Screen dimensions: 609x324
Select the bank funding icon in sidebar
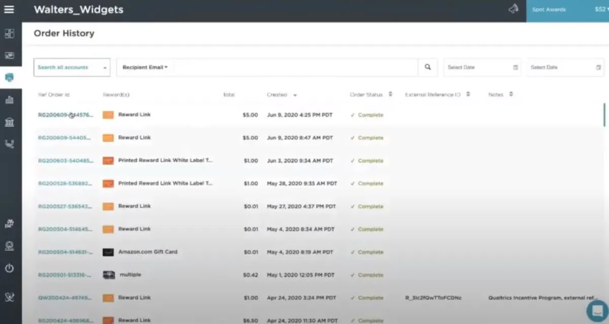pyautogui.click(x=9, y=122)
